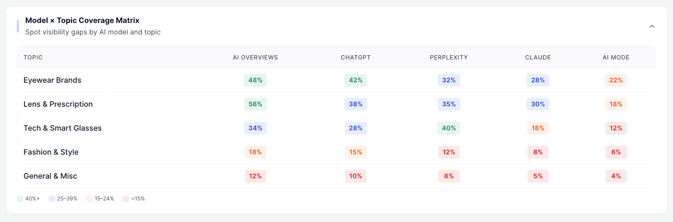This screenshot has width=673, height=222.
Task: Collapse the Model × Topic Coverage Matrix panel
Action: click(x=652, y=26)
